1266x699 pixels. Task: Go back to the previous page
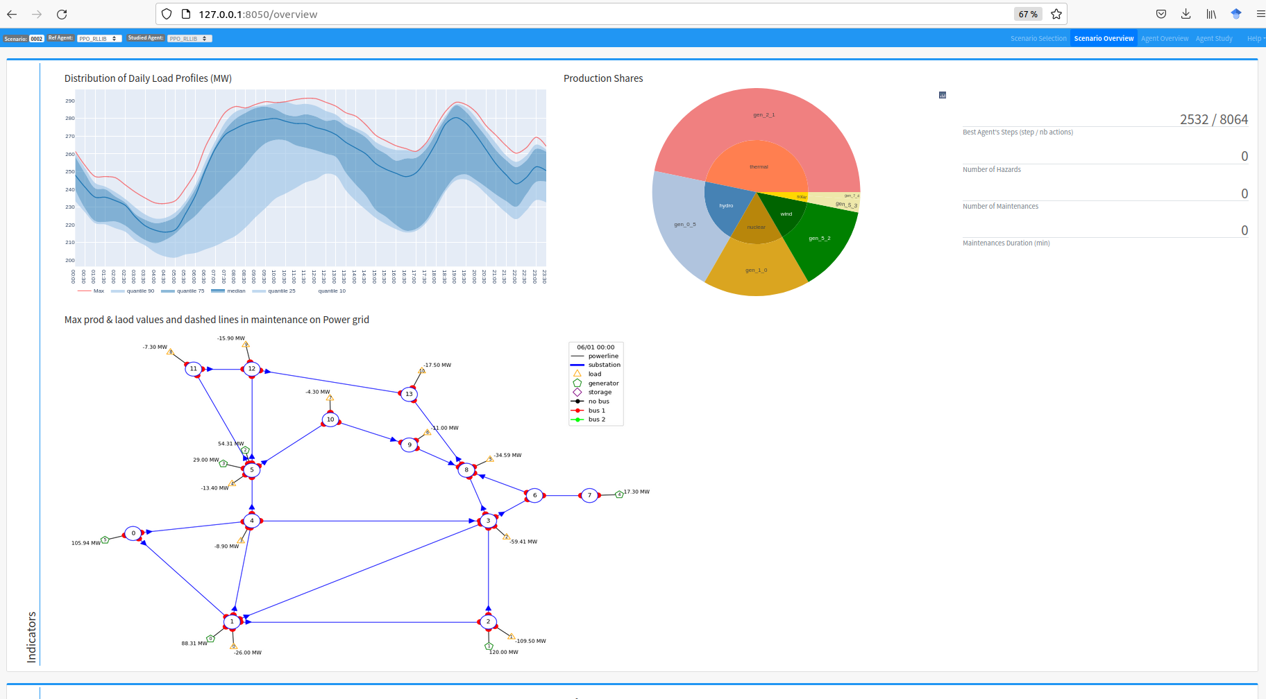coord(12,14)
